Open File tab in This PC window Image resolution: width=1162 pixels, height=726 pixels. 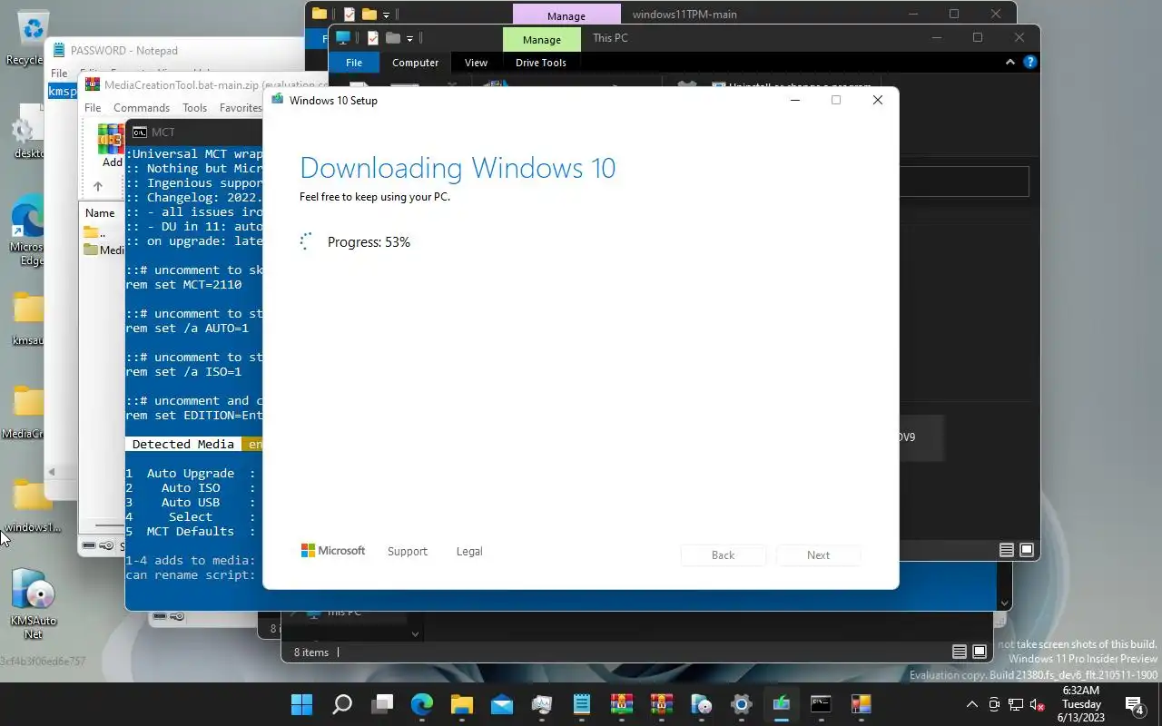[354, 63]
